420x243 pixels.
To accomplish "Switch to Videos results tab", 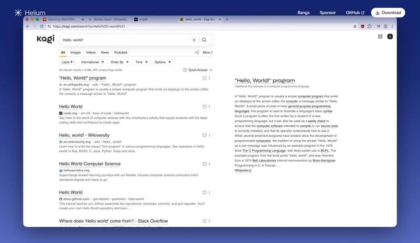I will [x=91, y=52].
